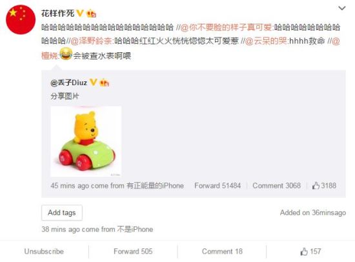This screenshot has height=262, width=355.
Task: Click the membership badge next to 花样作死
Action: coord(92,14)
